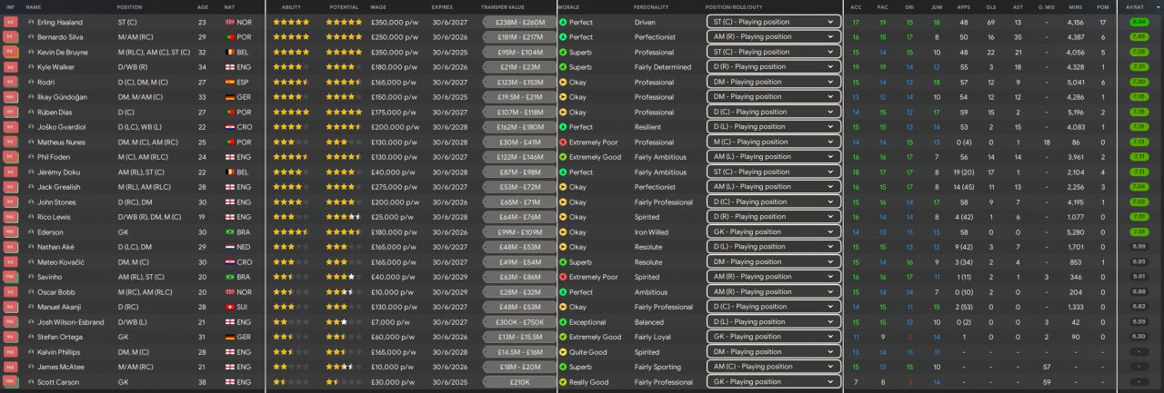This screenshot has width=1164, height=393.
Task: Sort by the TRANSFER VALUE column header
Action: point(504,6)
